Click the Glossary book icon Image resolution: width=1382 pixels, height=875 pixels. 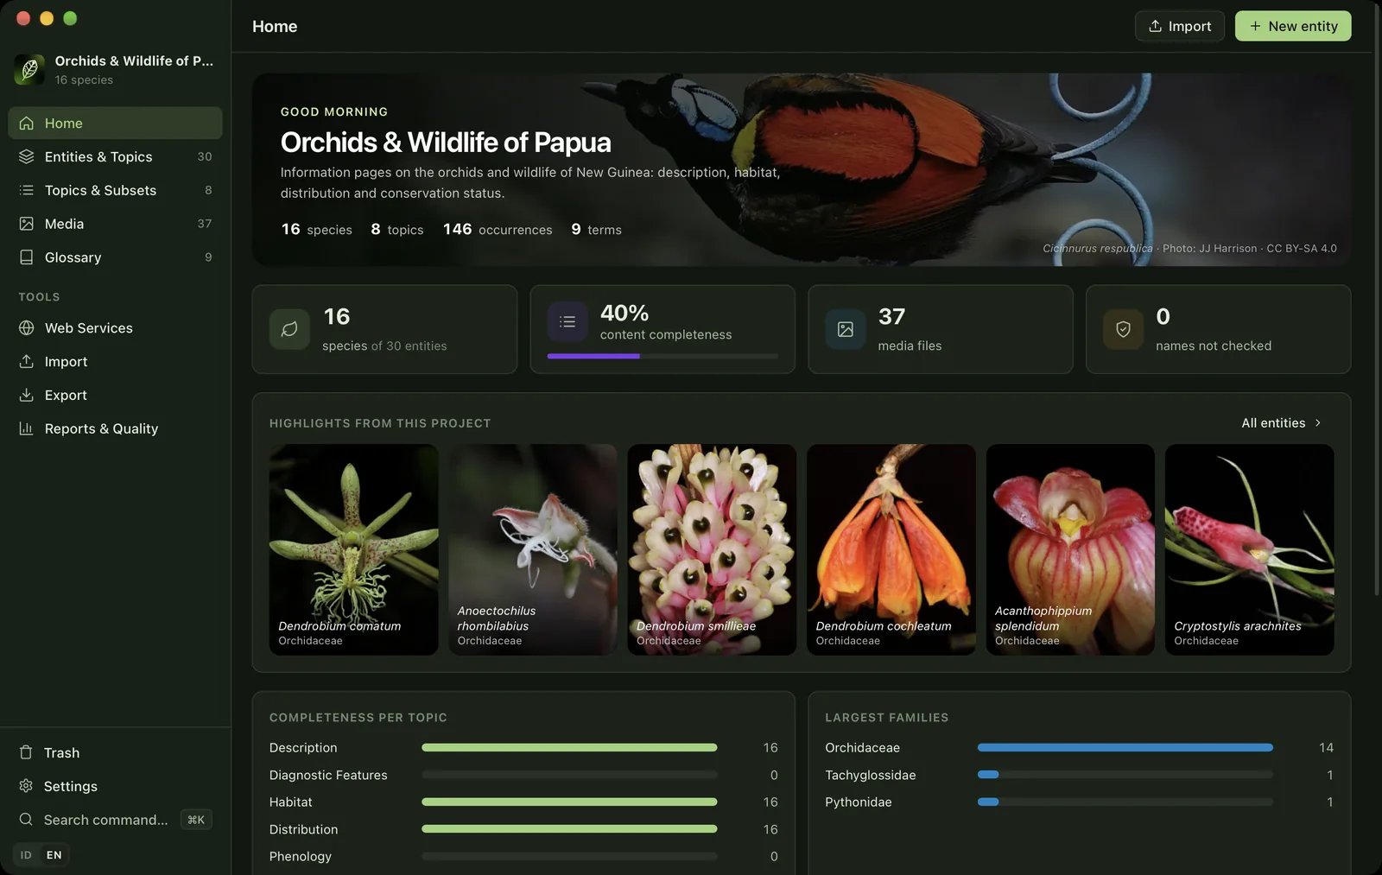click(x=27, y=257)
